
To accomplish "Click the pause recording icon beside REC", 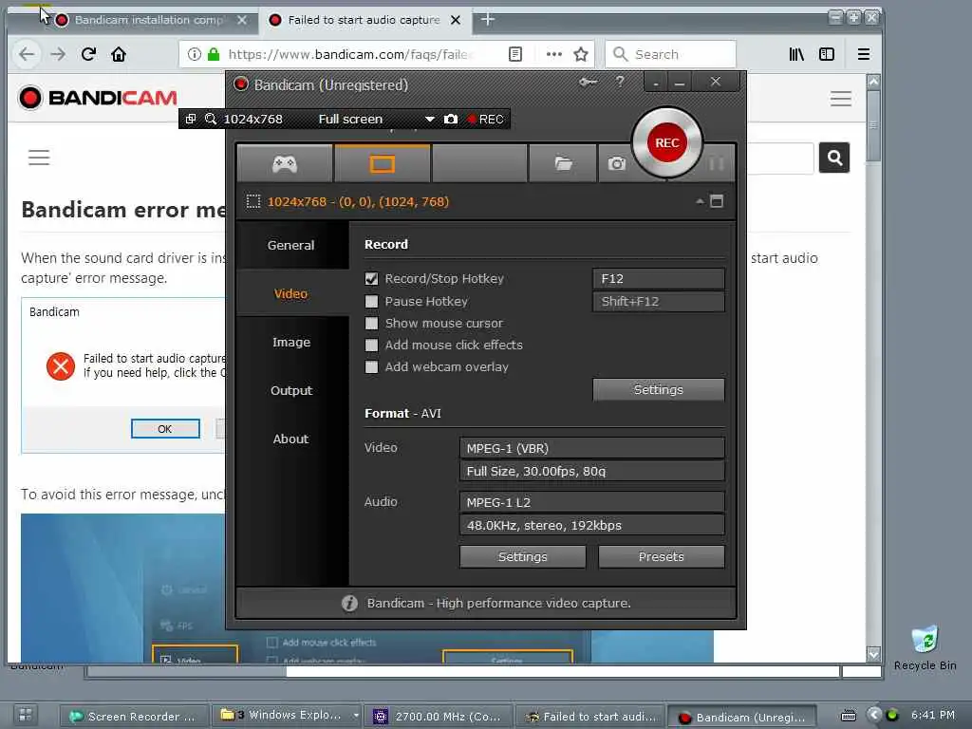I will [x=716, y=163].
